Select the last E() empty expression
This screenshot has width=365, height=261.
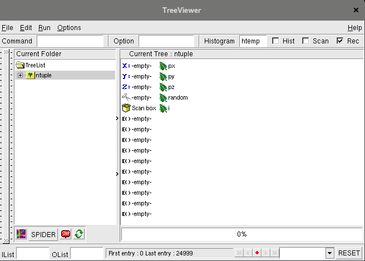coord(137,214)
